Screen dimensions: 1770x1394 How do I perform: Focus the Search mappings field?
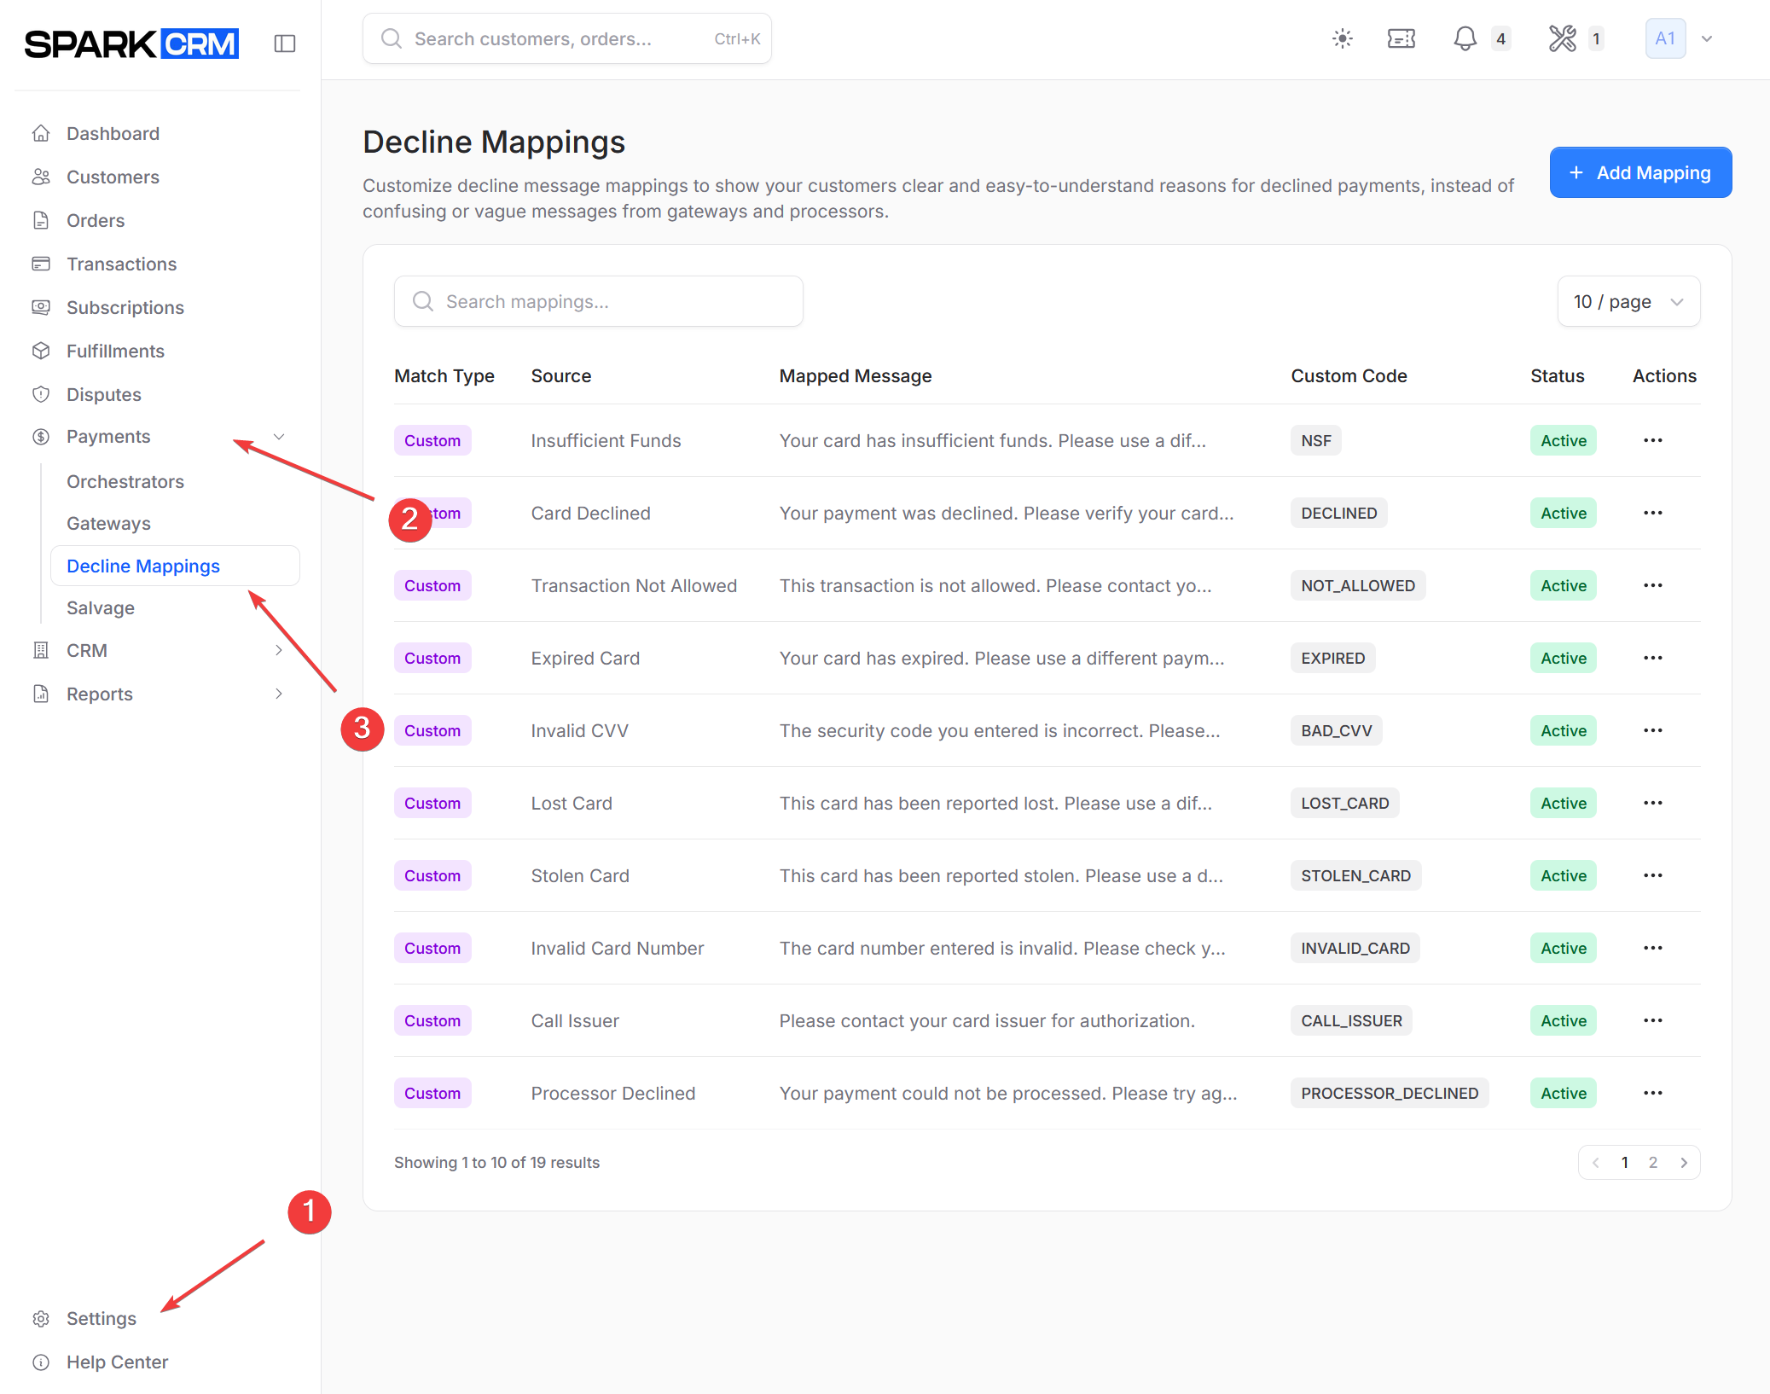coord(598,301)
